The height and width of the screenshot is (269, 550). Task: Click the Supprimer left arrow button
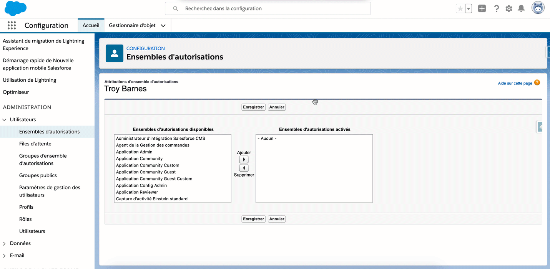point(244,168)
